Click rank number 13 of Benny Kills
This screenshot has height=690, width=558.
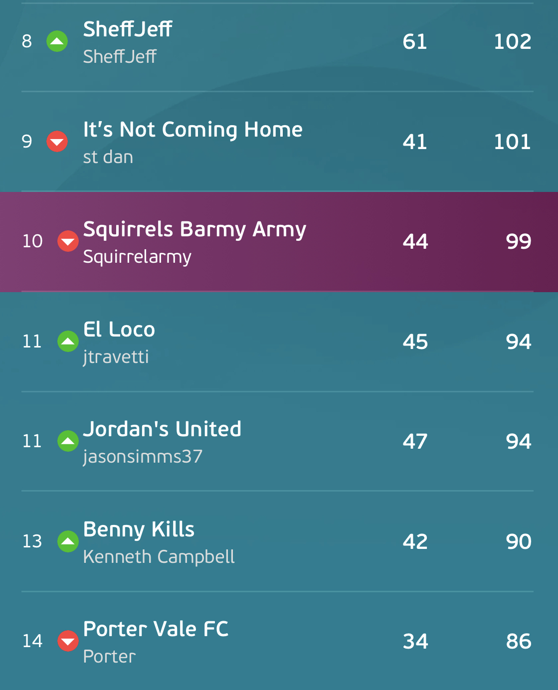pos(32,541)
